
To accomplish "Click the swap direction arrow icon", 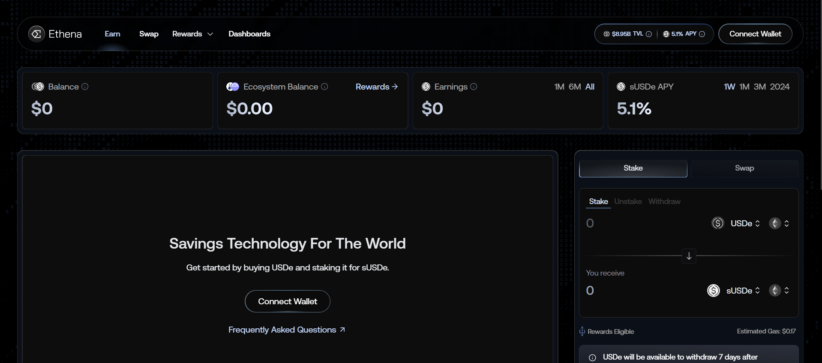I will pos(689,256).
